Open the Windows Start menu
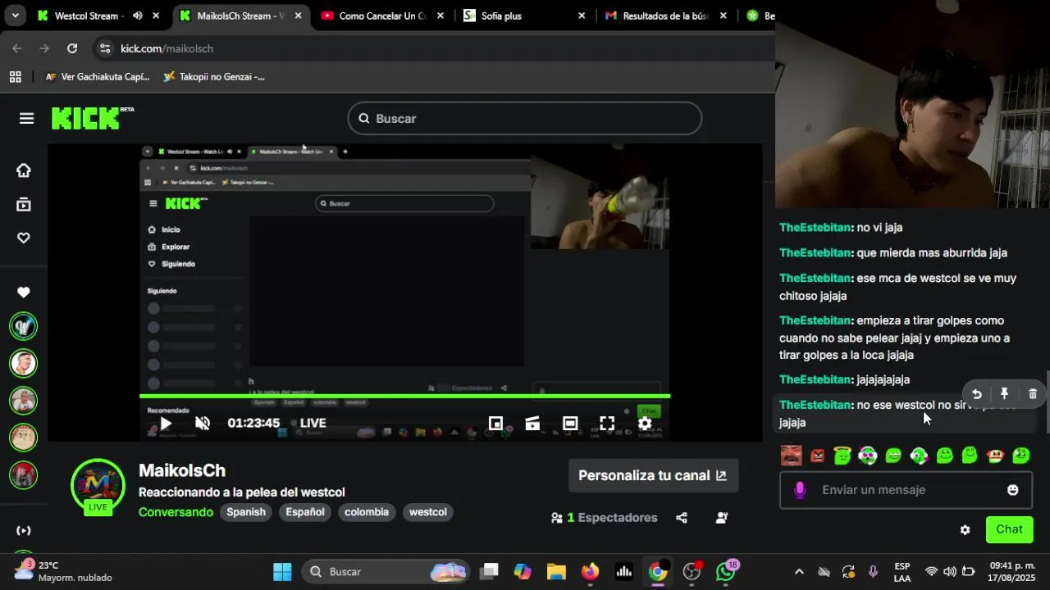 point(282,571)
